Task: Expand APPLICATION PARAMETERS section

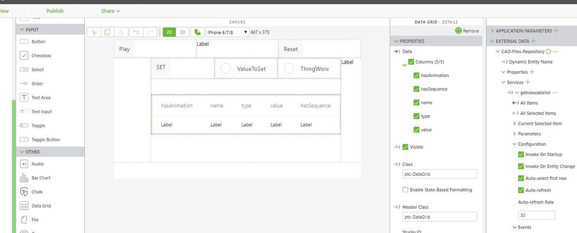Action: tap(493, 31)
